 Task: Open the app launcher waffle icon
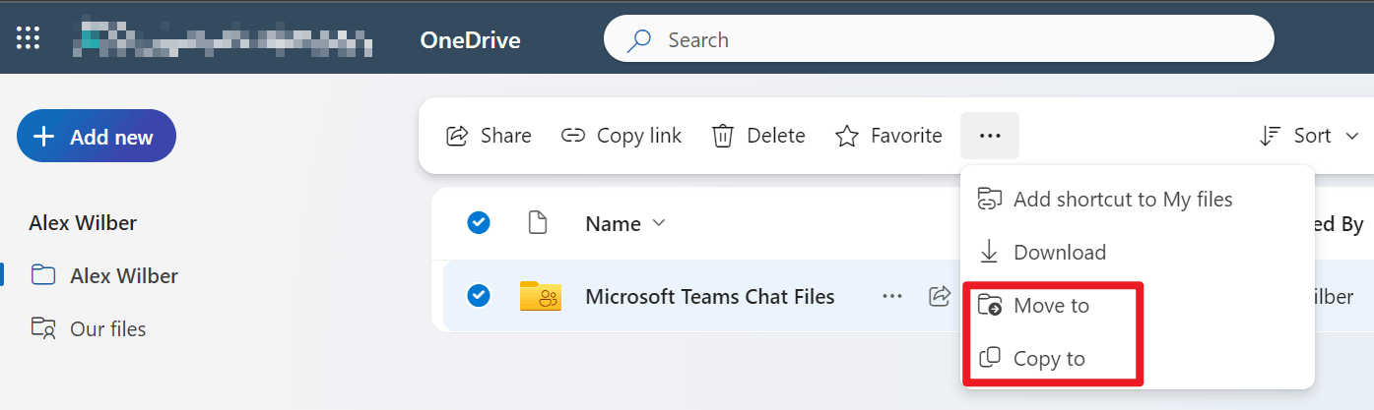pyautogui.click(x=28, y=39)
